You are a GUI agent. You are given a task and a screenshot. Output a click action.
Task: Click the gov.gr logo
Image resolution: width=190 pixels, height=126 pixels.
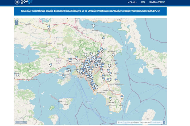[x=23, y=2]
